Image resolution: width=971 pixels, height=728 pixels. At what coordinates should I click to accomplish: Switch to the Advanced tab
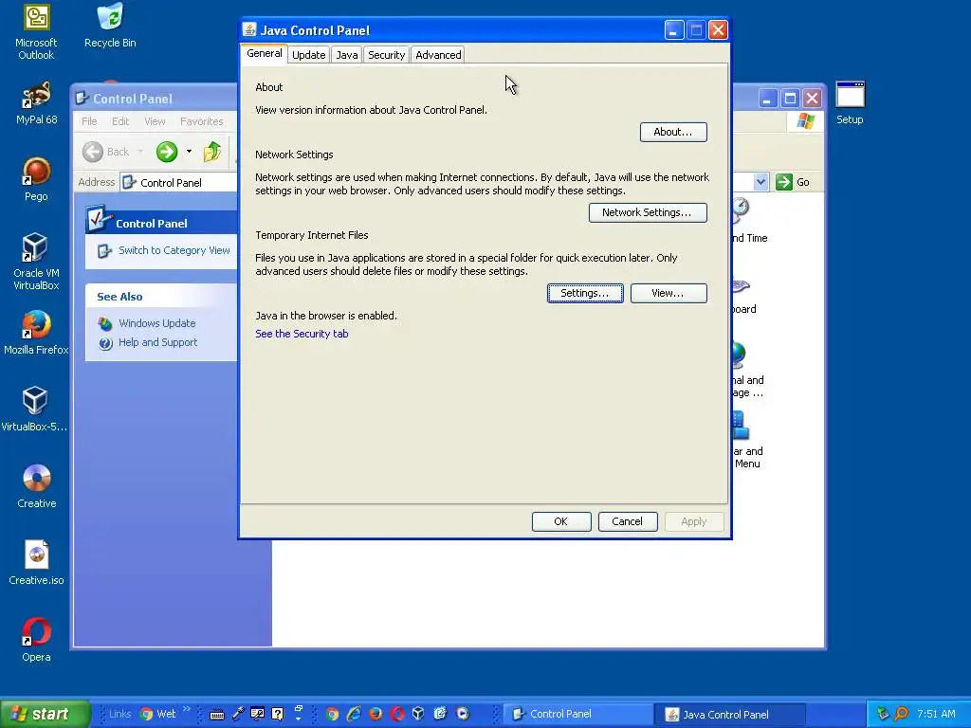(438, 55)
